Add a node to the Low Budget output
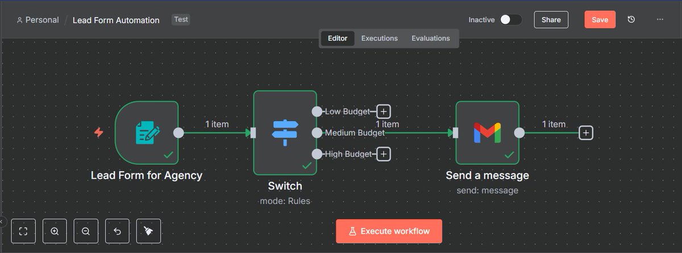Viewport: 682px width, 253px height. click(384, 112)
